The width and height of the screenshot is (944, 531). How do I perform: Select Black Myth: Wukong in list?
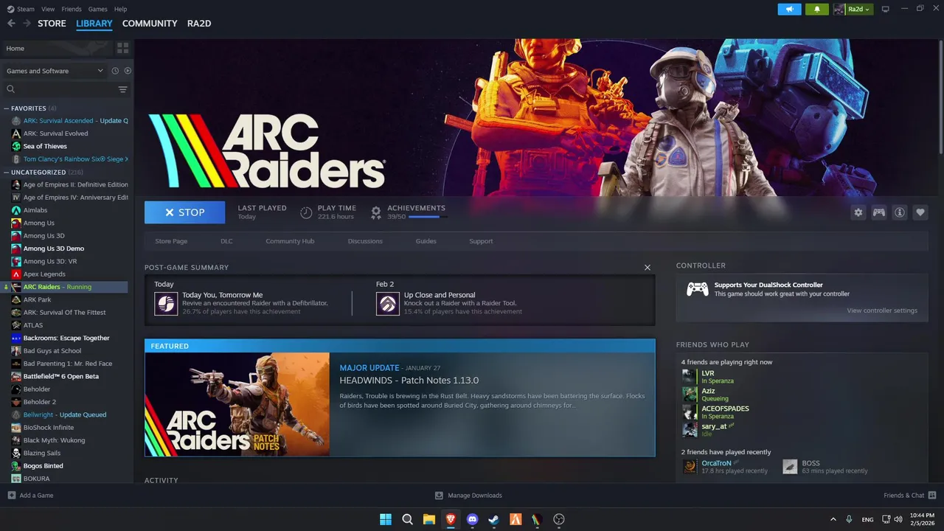[54, 440]
